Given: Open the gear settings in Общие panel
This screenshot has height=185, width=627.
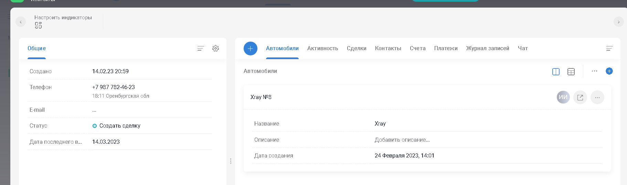Looking at the screenshot, I should click(x=215, y=48).
